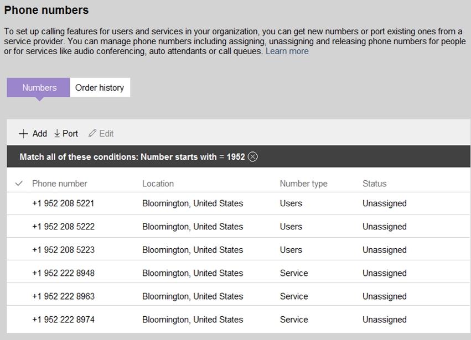Select phone number +1 952 208 5222
471x340 pixels.
pyautogui.click(x=63, y=227)
